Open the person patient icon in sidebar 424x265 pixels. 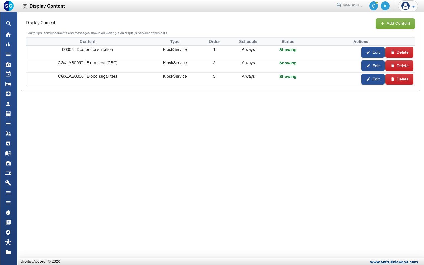click(x=8, y=104)
